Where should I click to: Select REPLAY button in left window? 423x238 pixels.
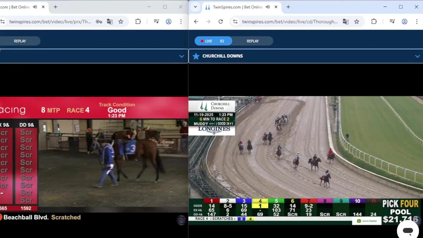click(x=20, y=41)
